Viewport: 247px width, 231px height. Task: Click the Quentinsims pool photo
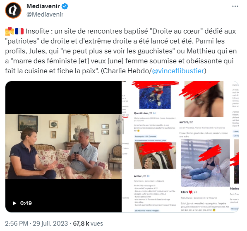click(155, 95)
